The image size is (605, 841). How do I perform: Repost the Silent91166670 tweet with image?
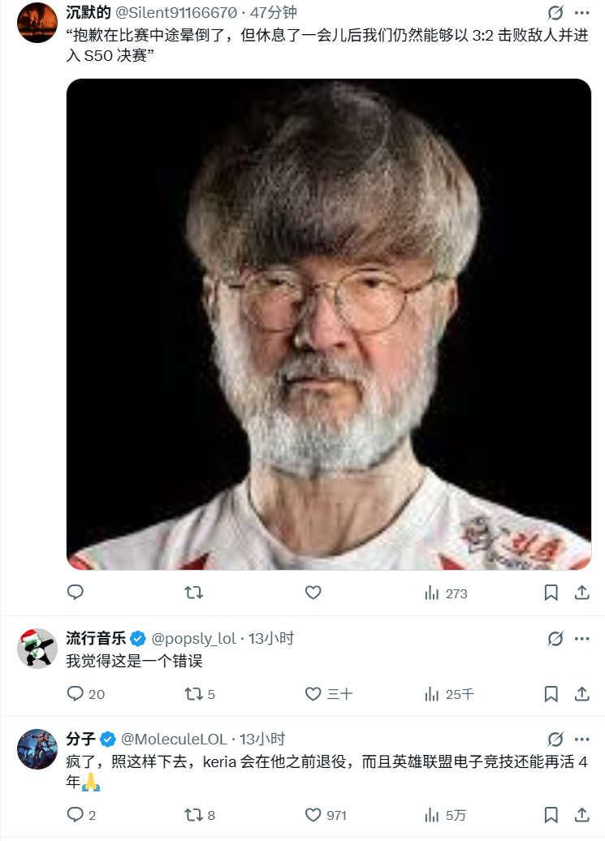pyautogui.click(x=193, y=592)
